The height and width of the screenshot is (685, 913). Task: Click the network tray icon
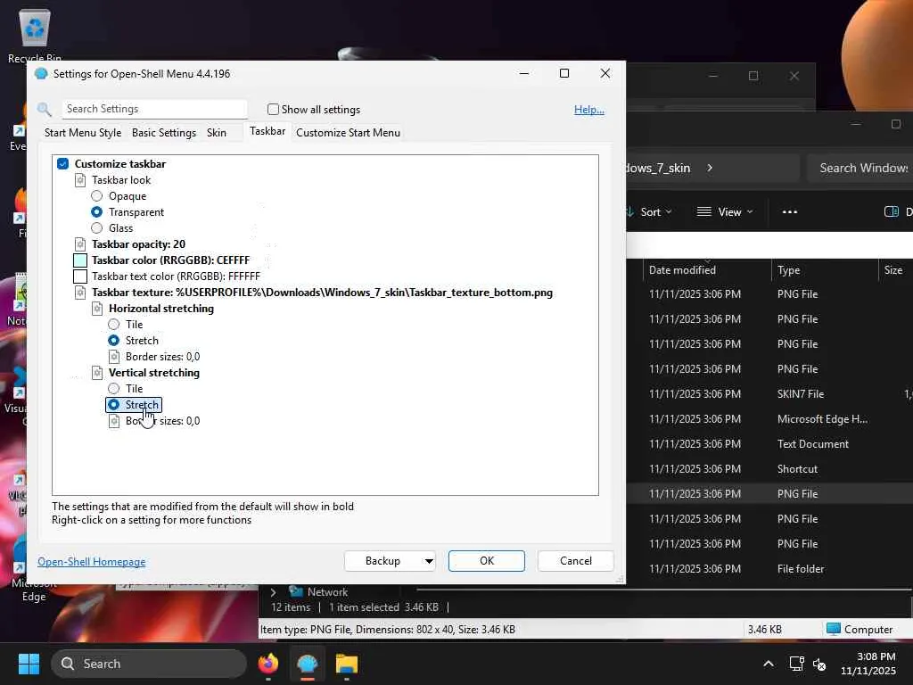pyautogui.click(x=796, y=664)
